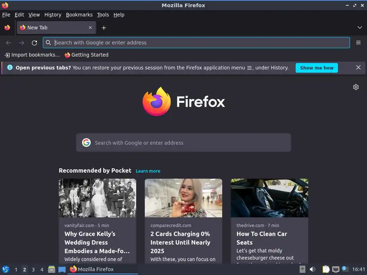Open the History menu

tap(53, 15)
